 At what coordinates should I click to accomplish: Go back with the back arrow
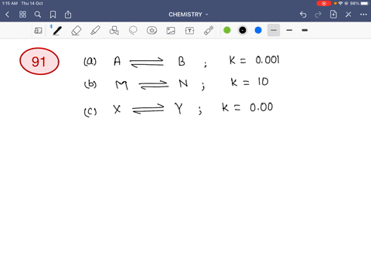pos(7,15)
